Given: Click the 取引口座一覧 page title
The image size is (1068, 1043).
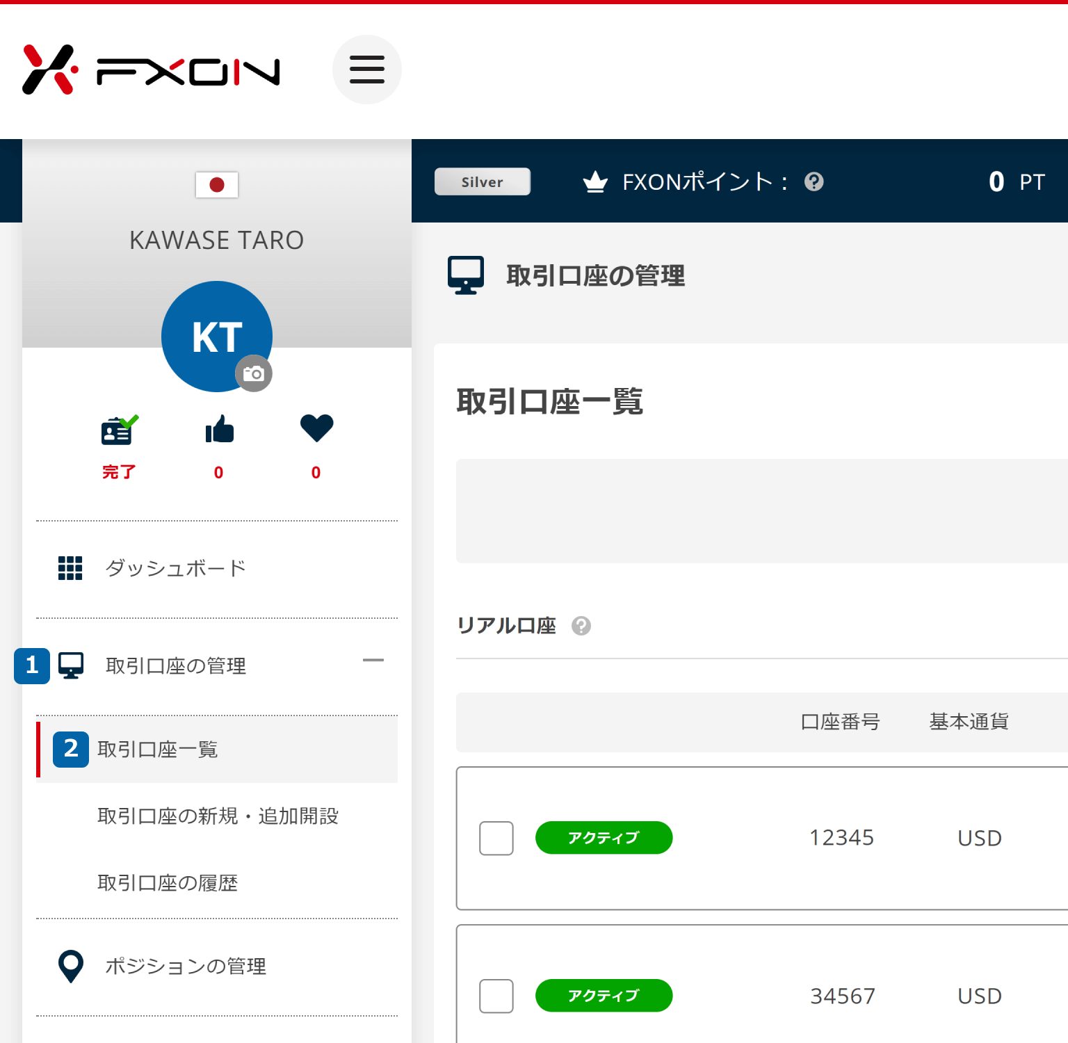Looking at the screenshot, I should pyautogui.click(x=550, y=401).
